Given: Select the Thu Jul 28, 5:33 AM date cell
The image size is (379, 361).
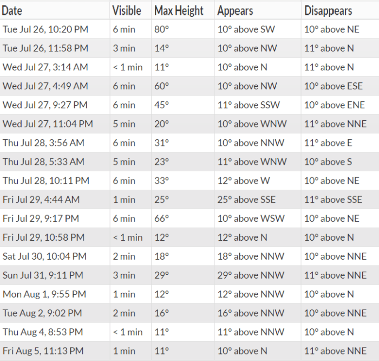Looking at the screenshot, I should (x=43, y=162).
